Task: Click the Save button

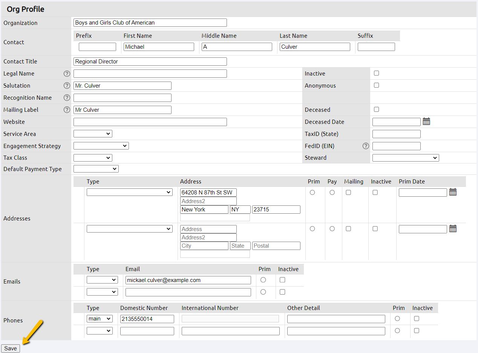Action: point(11,348)
